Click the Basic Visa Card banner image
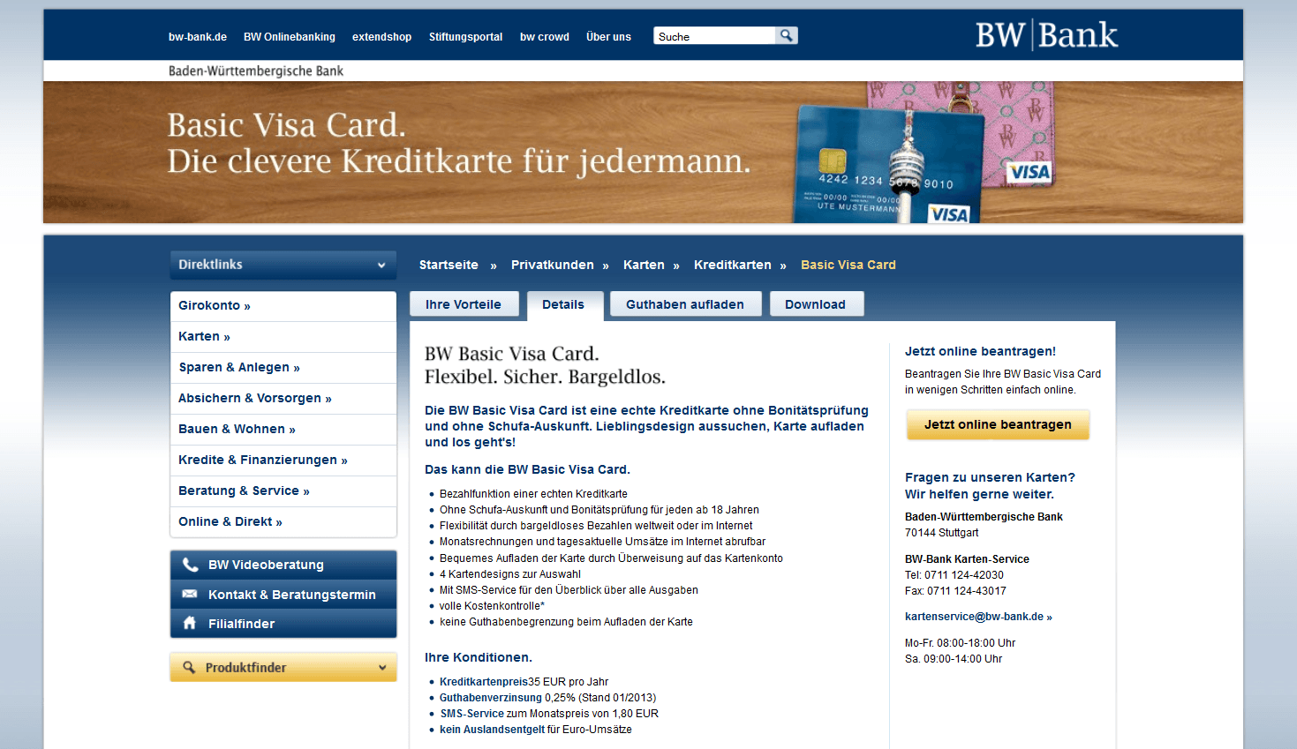 [x=643, y=152]
